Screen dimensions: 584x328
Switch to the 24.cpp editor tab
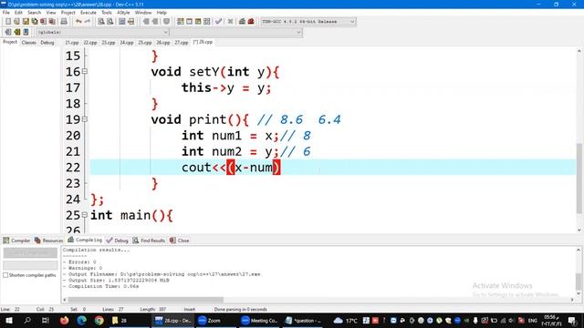127,43
